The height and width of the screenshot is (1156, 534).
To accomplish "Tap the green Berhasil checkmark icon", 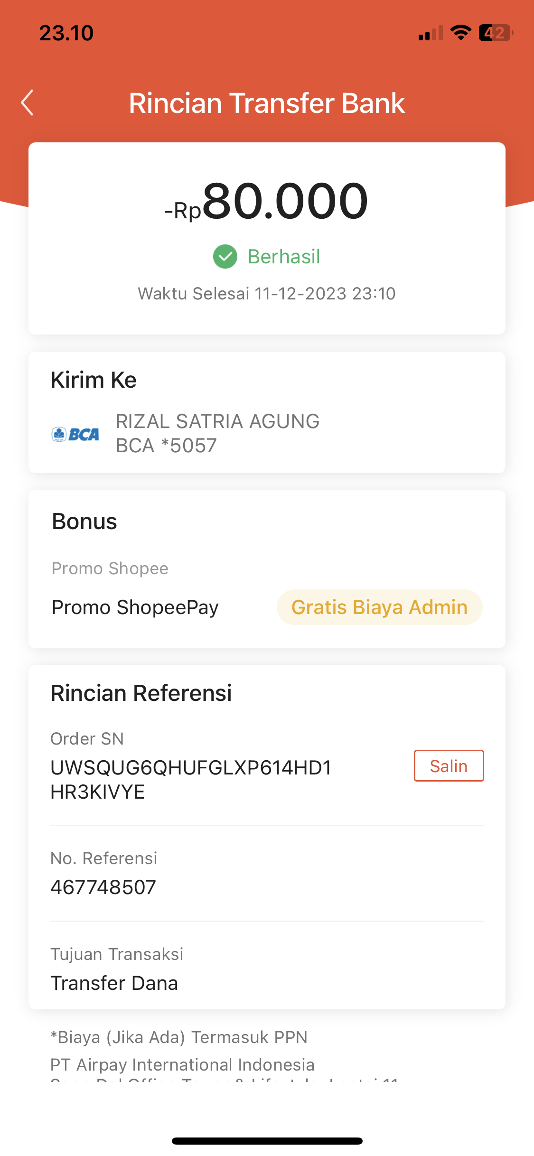I will (225, 257).
